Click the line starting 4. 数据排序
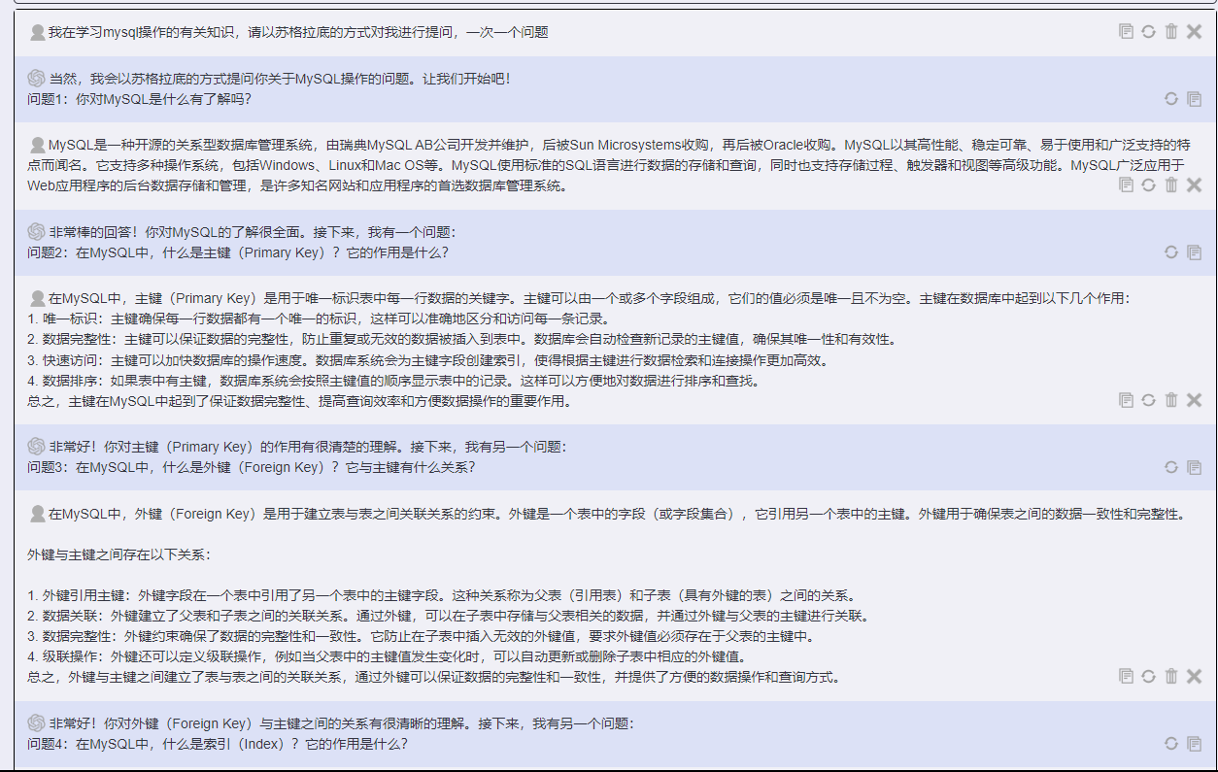Viewport: 1218px width, 772px height. [x=392, y=381]
